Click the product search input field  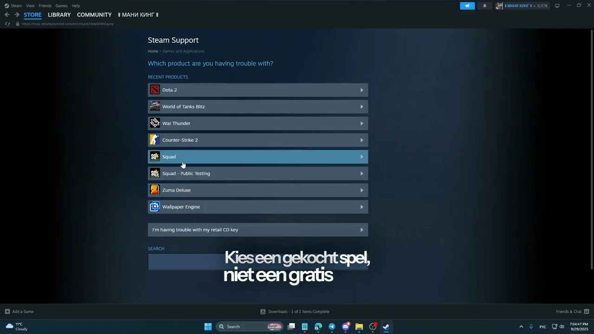pyautogui.click(x=258, y=262)
